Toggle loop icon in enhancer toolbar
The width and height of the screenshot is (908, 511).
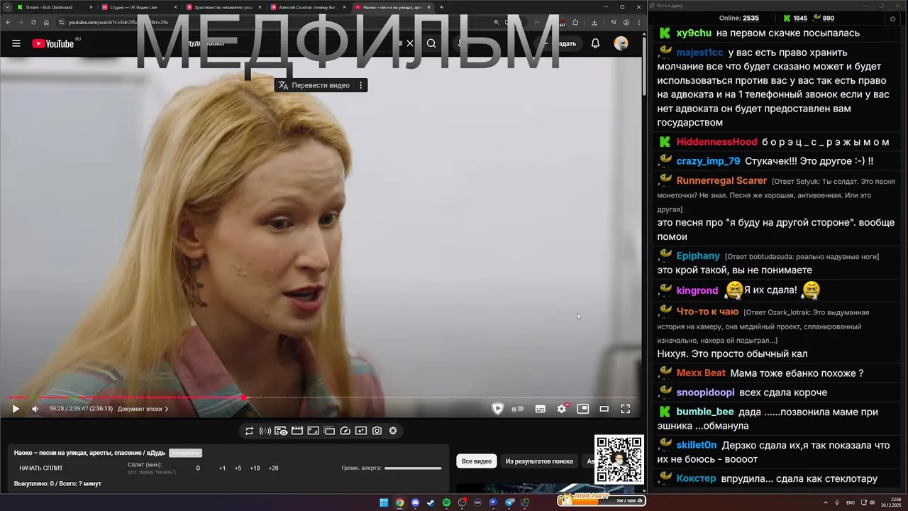pyautogui.click(x=249, y=431)
